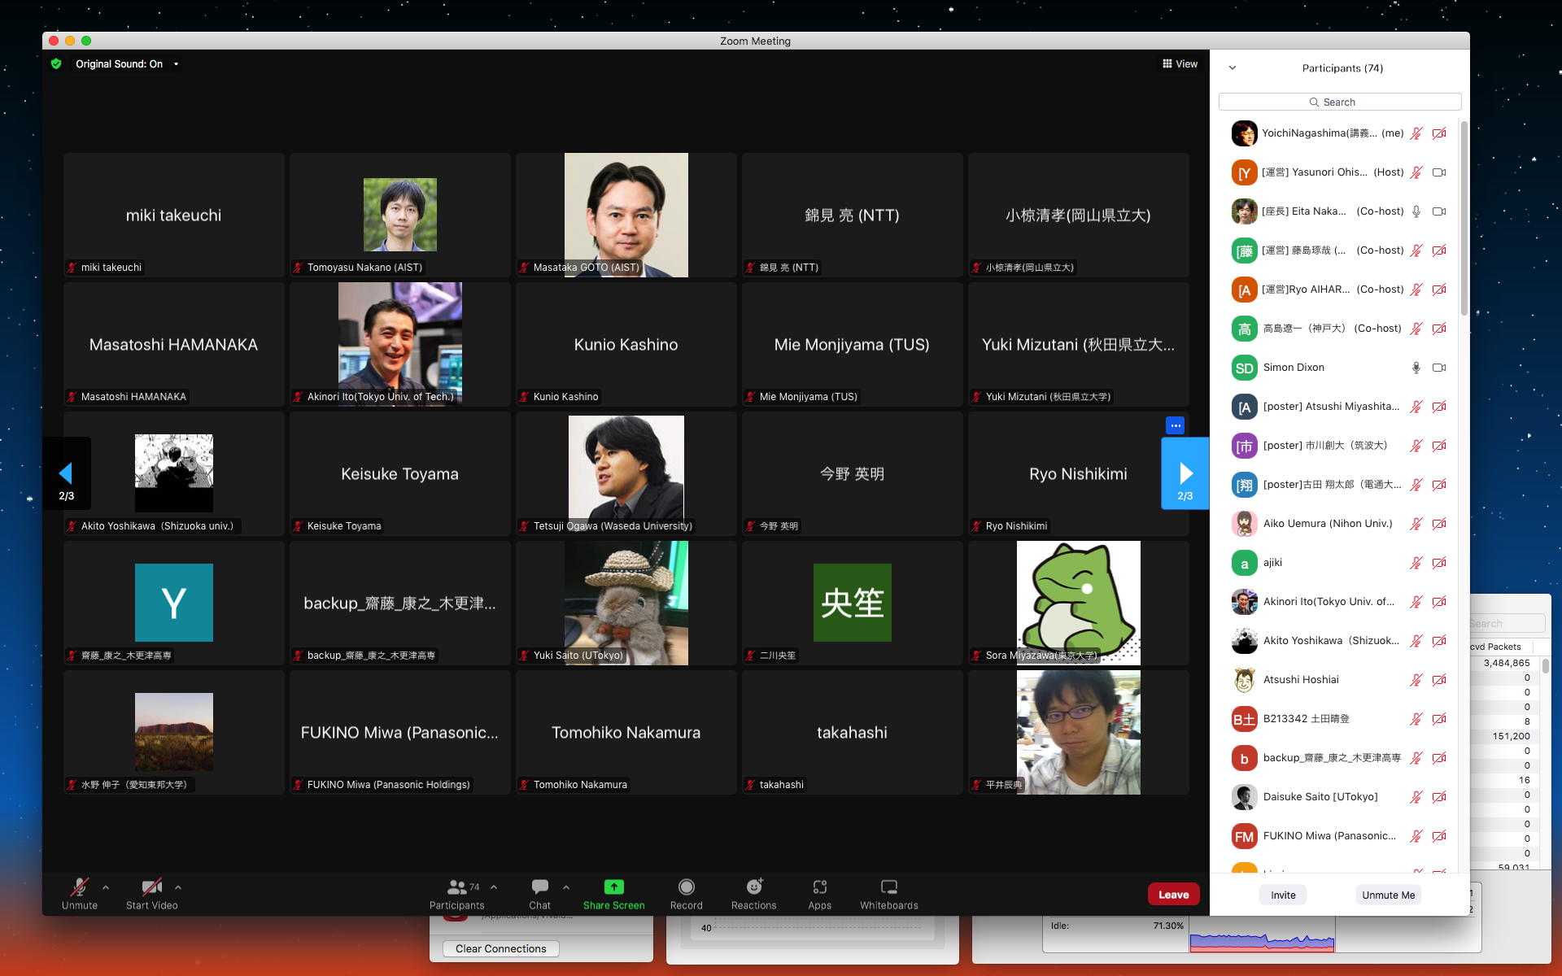Click the Share Screen icon

click(x=613, y=887)
